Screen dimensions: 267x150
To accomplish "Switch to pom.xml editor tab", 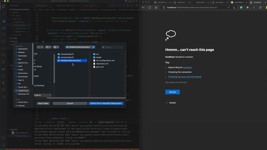I will (x=89, y=5).
